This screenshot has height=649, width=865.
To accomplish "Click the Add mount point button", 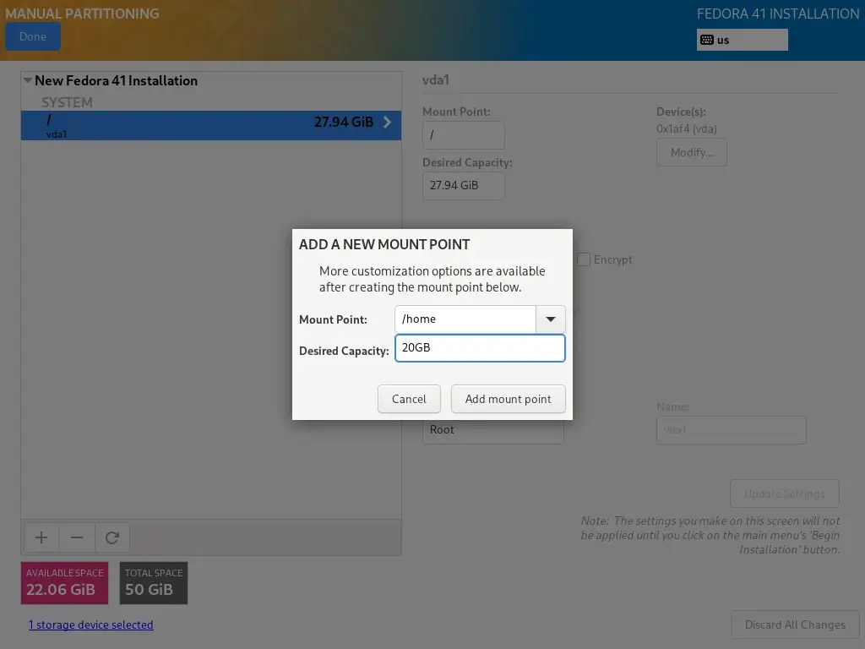I will coord(508,399).
